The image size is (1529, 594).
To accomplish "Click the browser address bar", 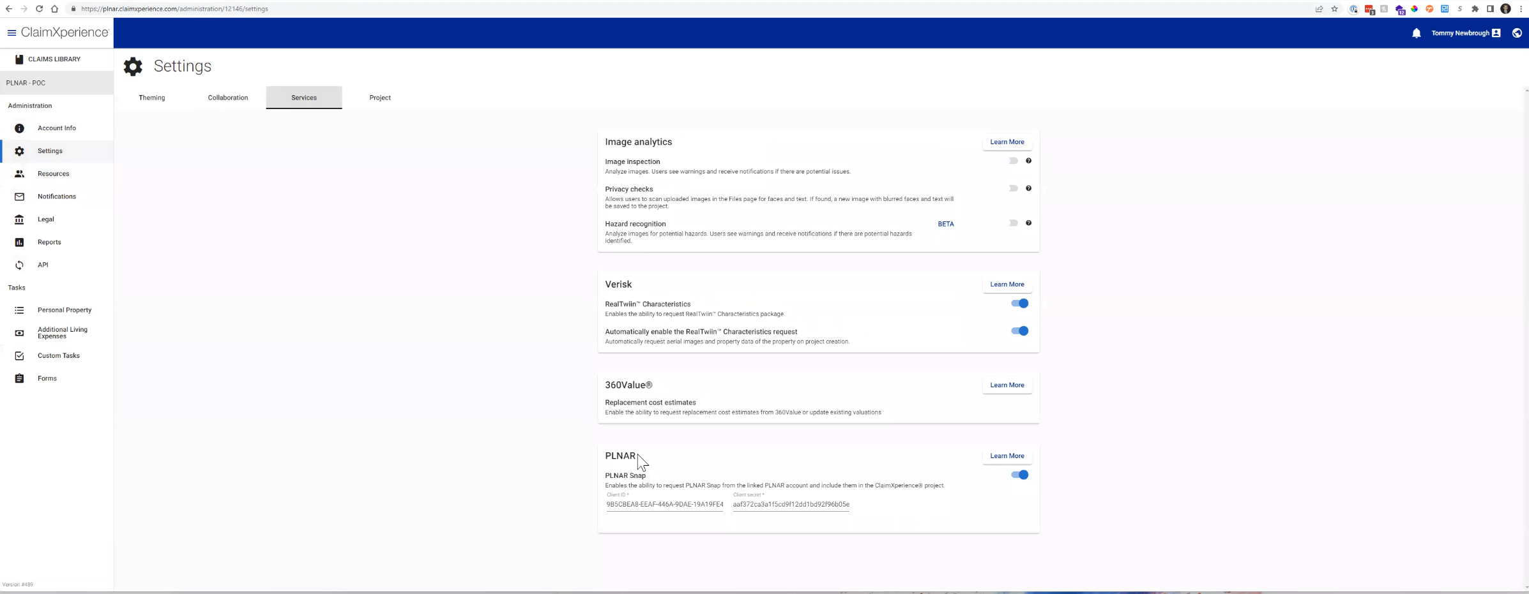I will point(690,9).
